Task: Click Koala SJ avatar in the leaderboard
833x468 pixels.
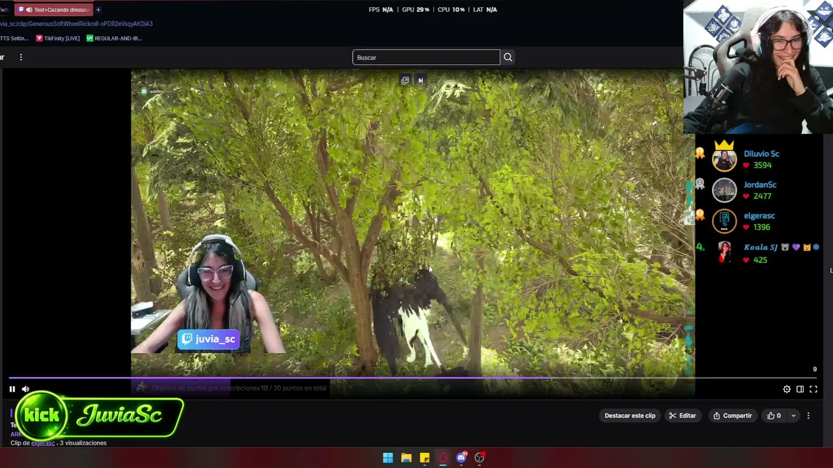Action: click(724, 252)
